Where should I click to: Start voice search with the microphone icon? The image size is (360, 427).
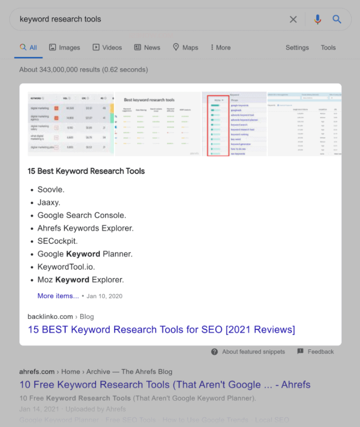click(x=317, y=19)
